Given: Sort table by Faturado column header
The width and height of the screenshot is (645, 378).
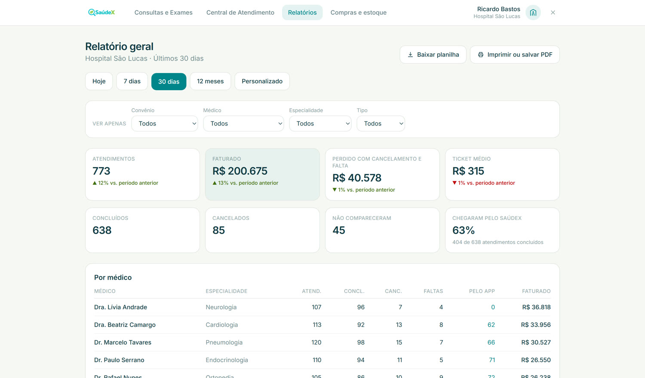Looking at the screenshot, I should (536, 291).
